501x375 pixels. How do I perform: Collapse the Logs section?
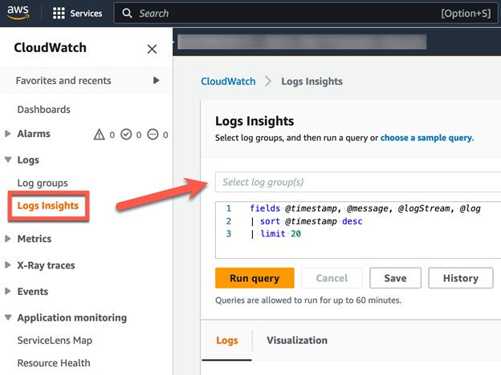tap(8, 160)
